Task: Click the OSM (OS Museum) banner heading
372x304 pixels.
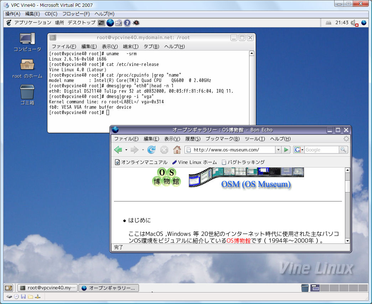Action: 256,184
